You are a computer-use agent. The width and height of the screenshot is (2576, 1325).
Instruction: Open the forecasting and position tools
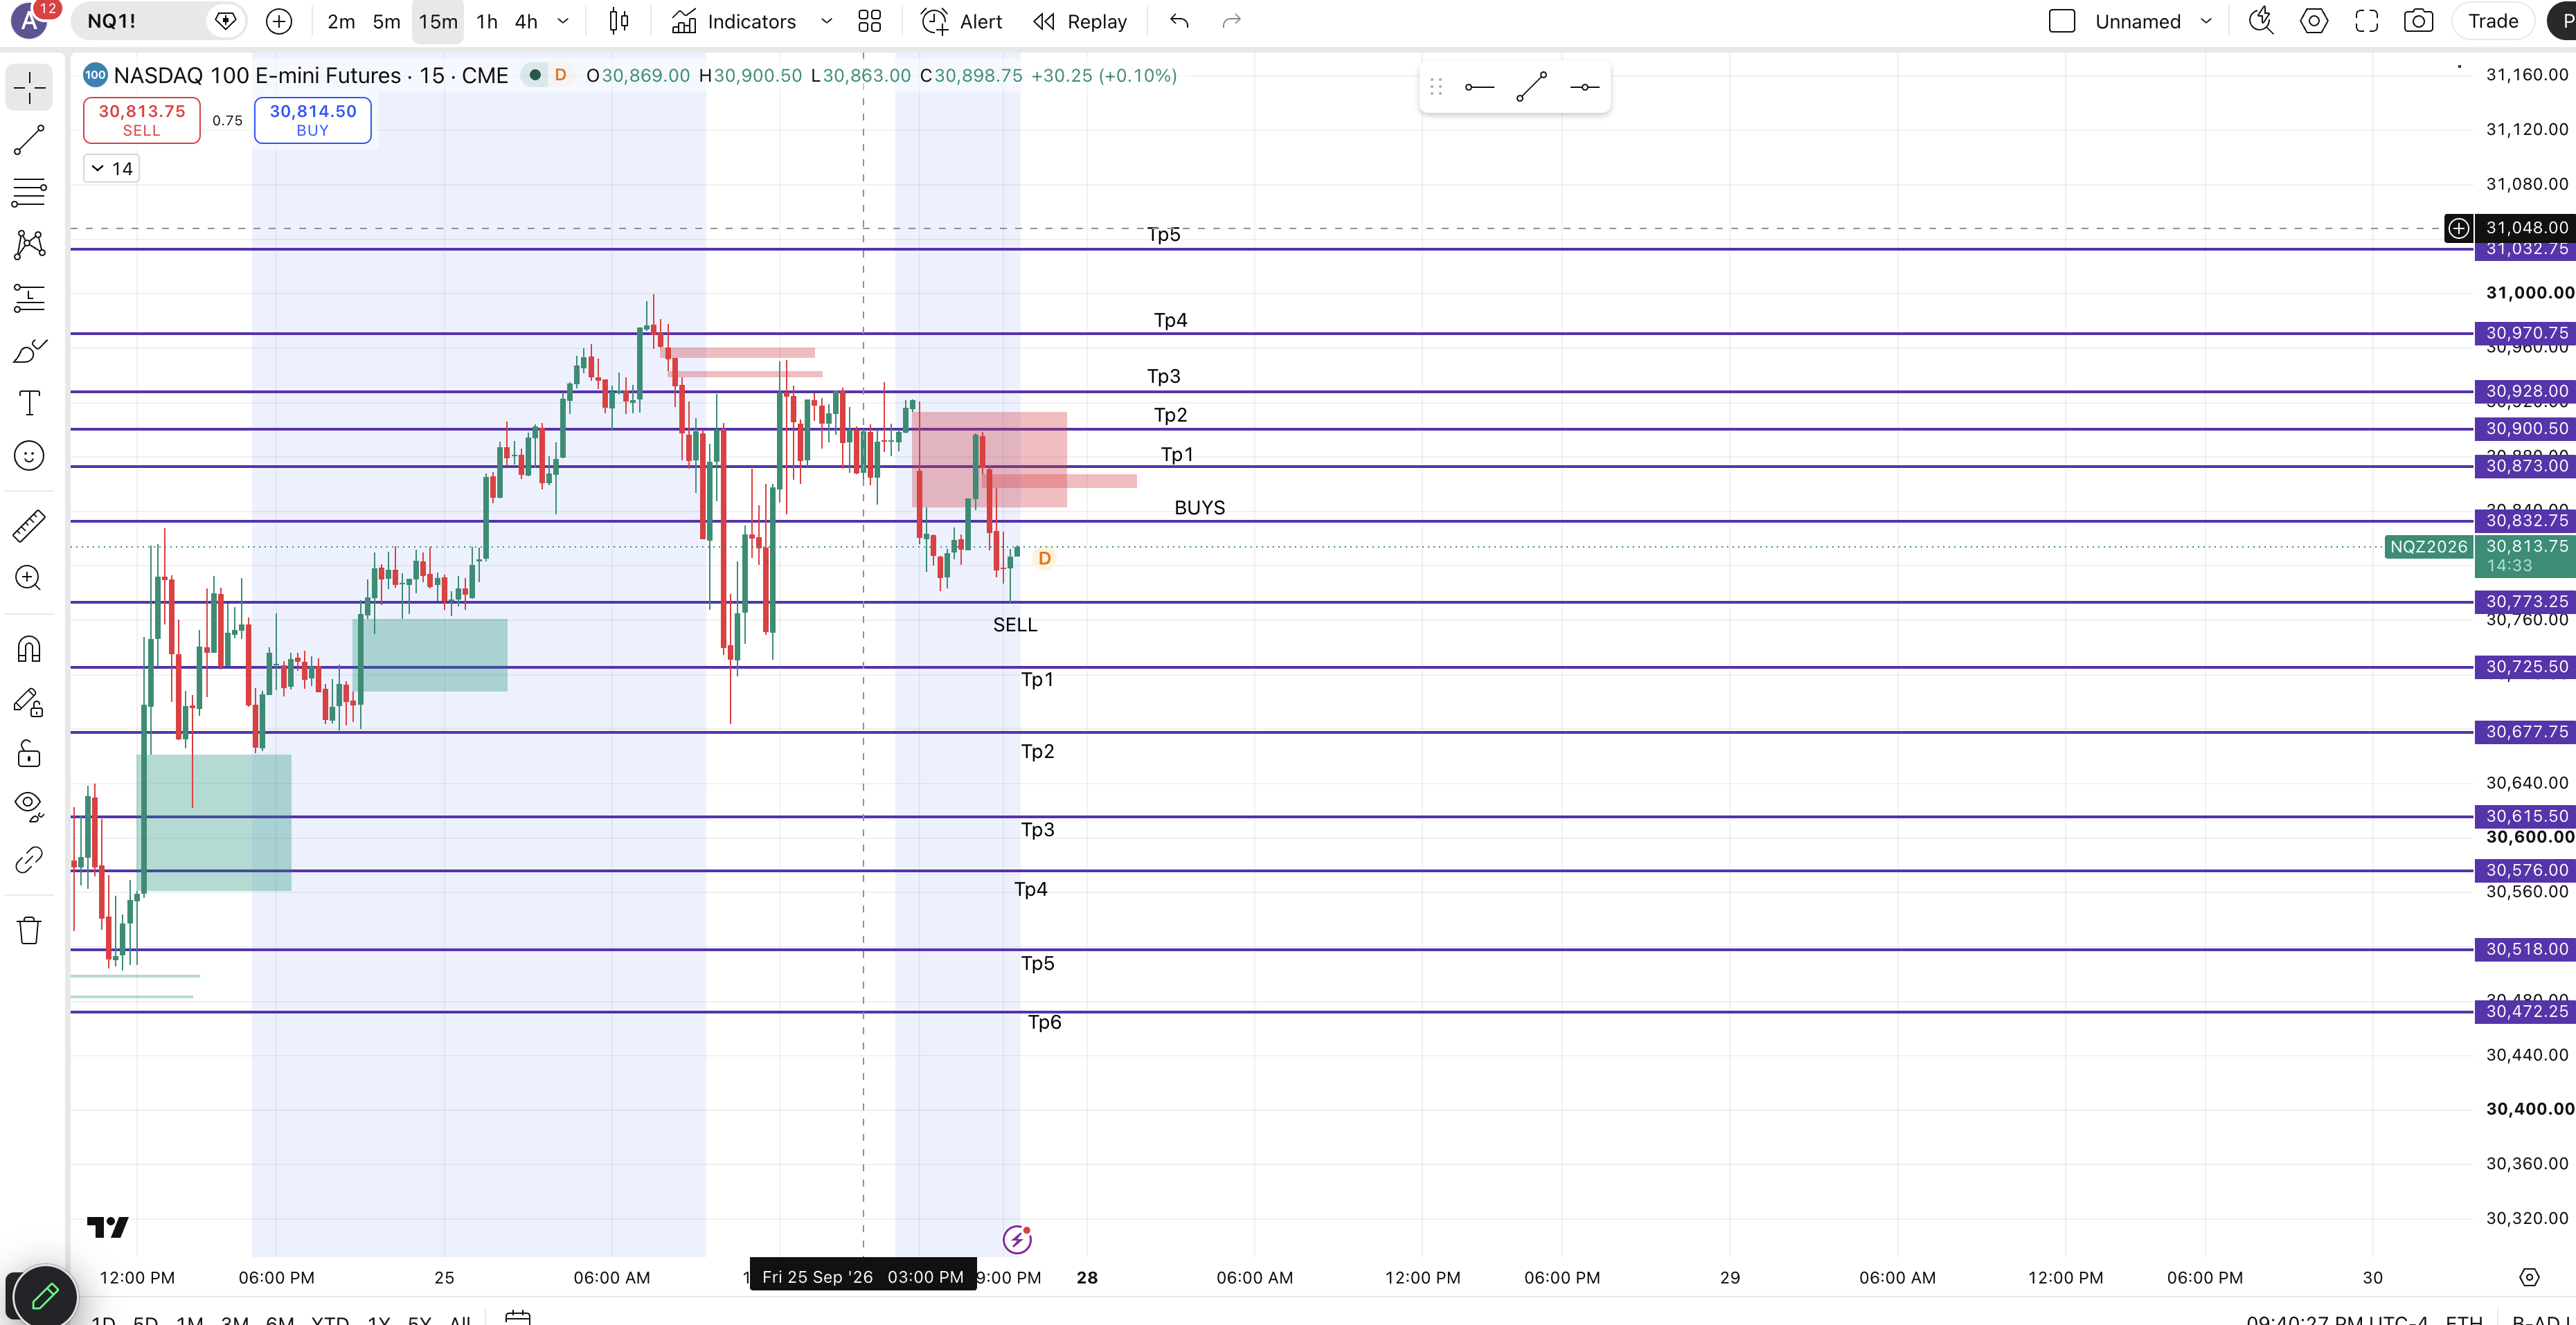(x=29, y=298)
